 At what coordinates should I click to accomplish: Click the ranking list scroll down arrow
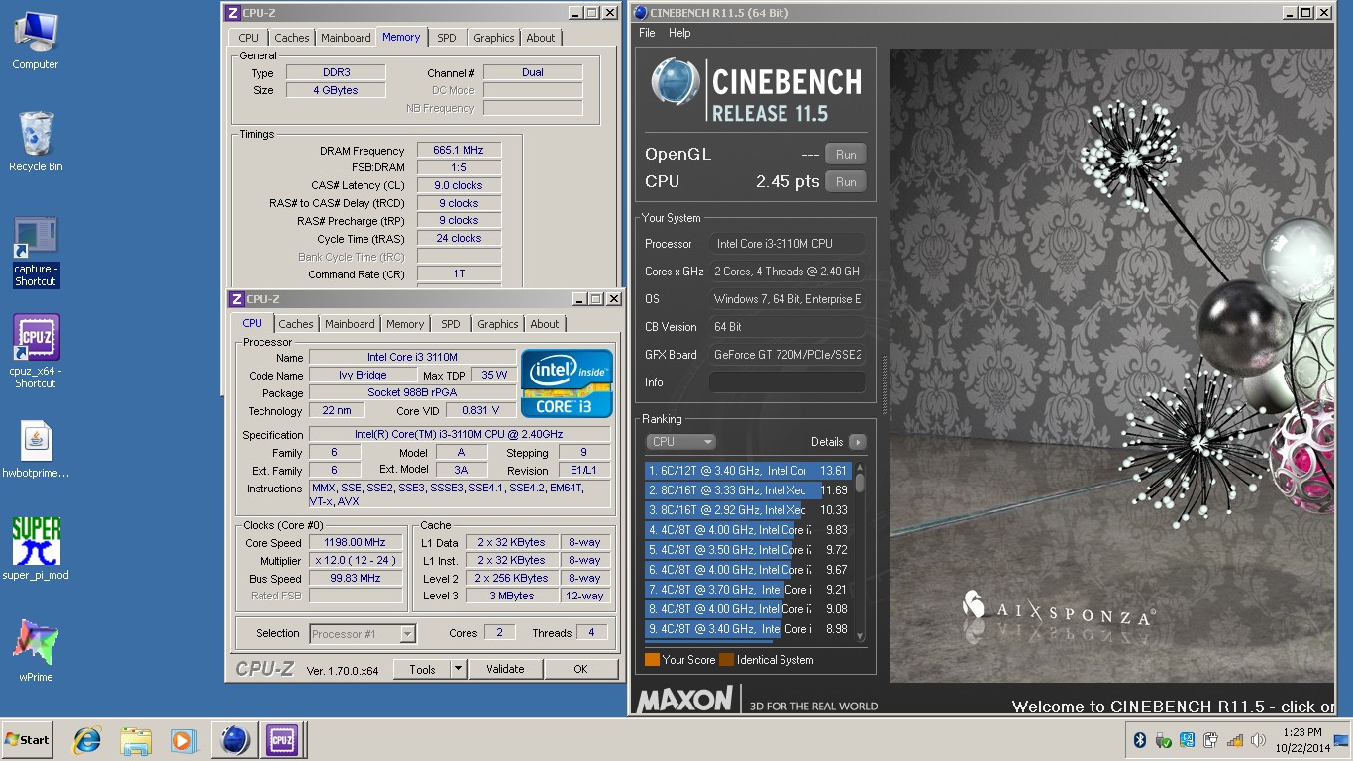point(860,637)
